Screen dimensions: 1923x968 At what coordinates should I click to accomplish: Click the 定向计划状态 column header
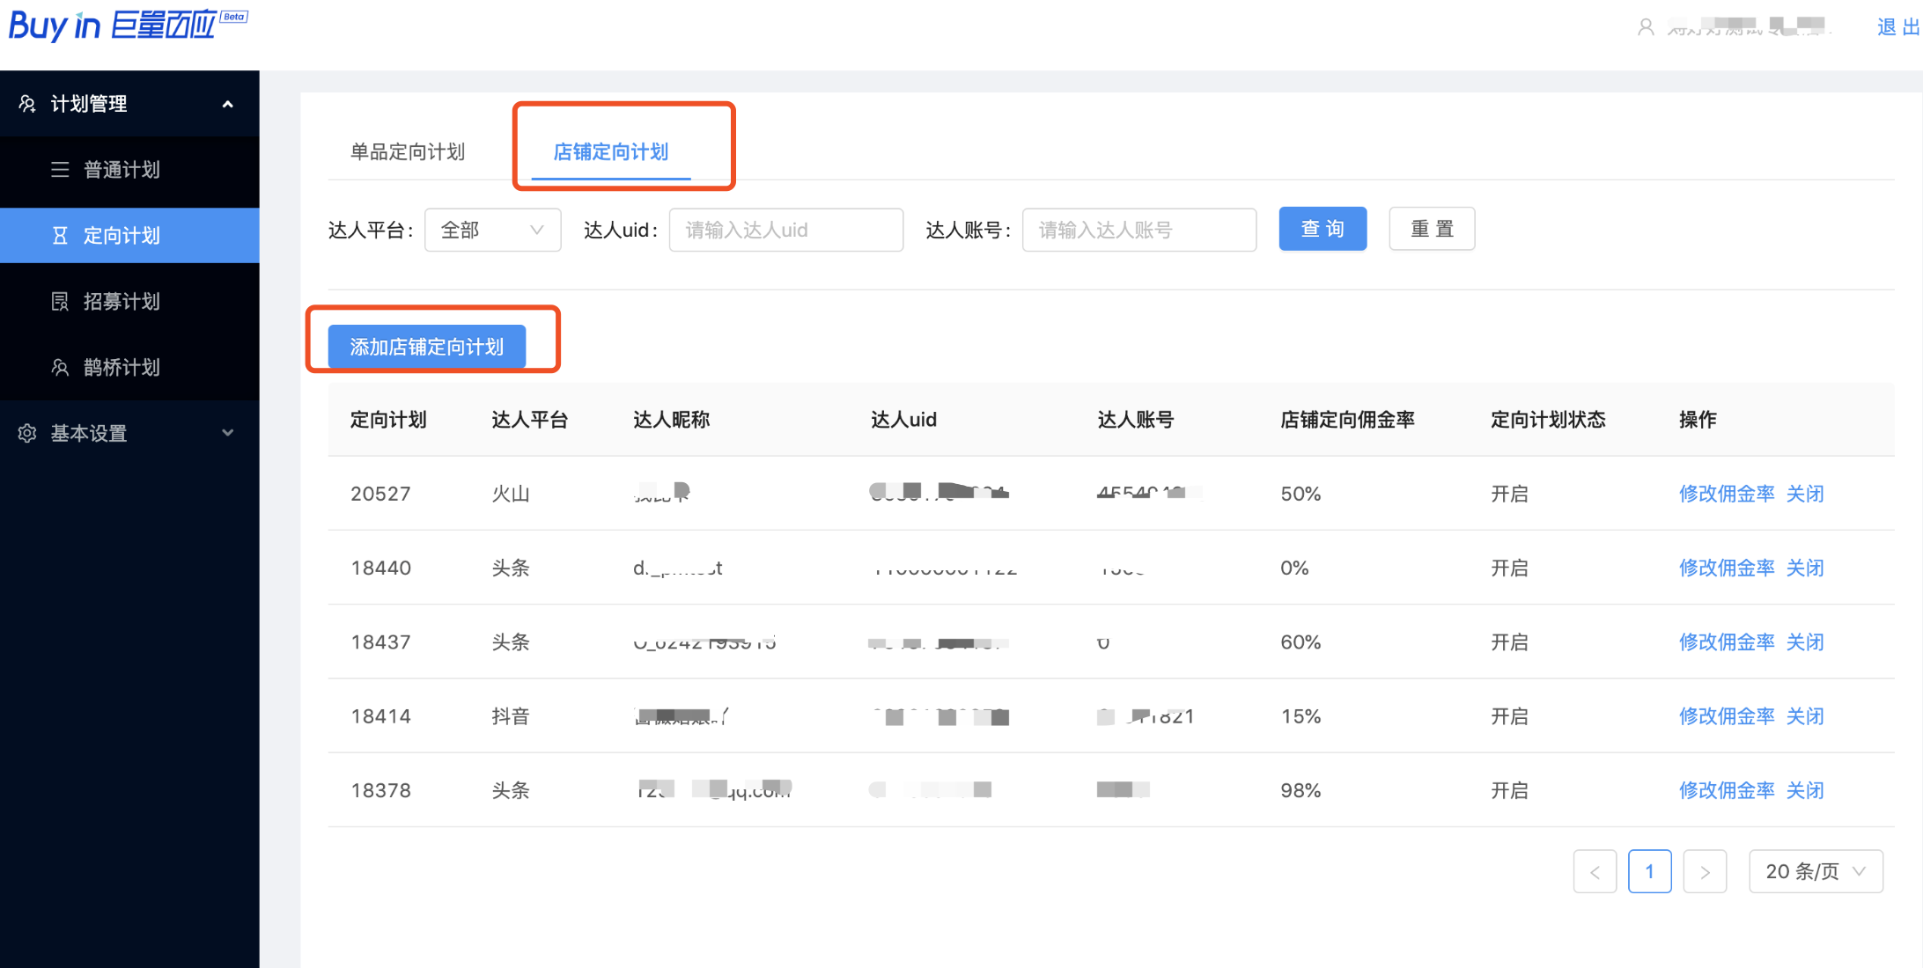[1548, 420]
